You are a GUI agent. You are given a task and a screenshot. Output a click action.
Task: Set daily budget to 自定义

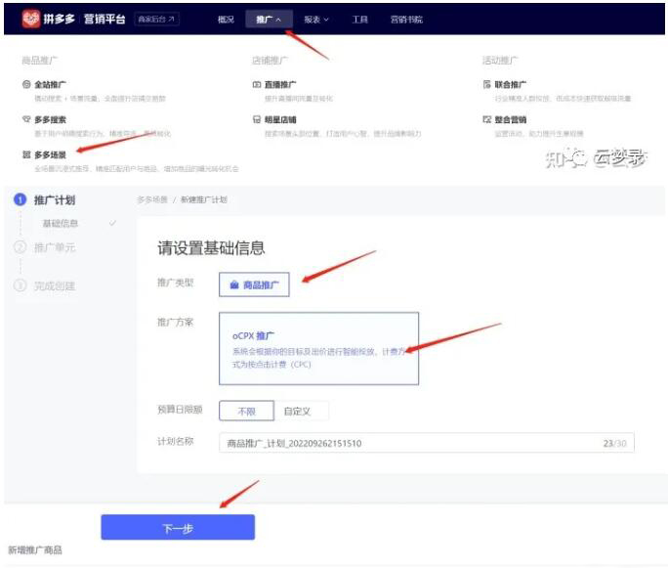(x=301, y=411)
